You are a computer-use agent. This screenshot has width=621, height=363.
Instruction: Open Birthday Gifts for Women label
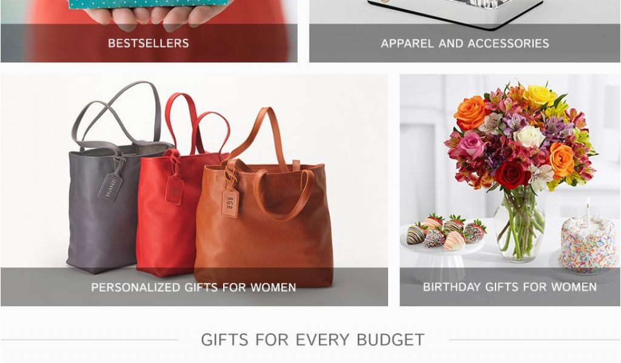509,287
